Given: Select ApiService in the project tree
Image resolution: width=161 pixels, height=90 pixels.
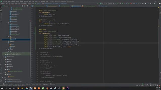Looking at the screenshot, I should (x=13, y=39).
